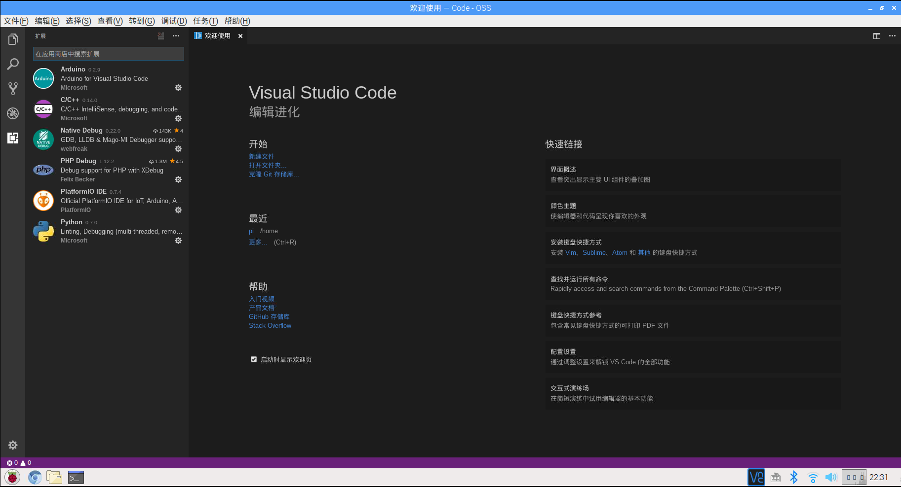Open the Wi-Fi network tray icon
Viewport: 901px width, 487px height.
[x=813, y=477]
